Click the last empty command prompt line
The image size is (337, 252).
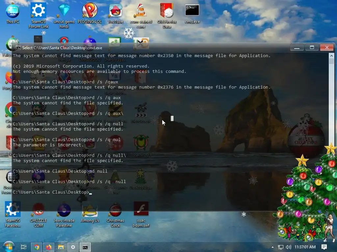[x=52, y=192]
